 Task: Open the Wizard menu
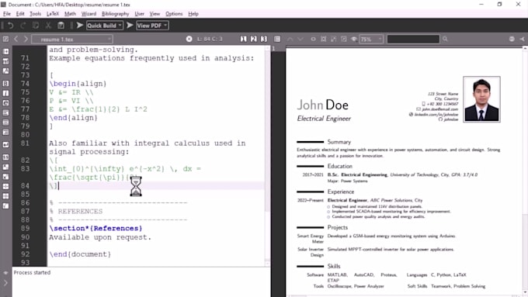pyautogui.click(x=89, y=14)
